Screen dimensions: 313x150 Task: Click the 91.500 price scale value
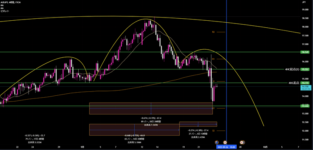coord(305,139)
